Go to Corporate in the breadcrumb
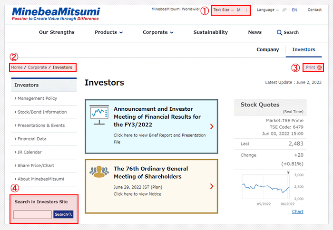 pyautogui.click(x=38, y=67)
